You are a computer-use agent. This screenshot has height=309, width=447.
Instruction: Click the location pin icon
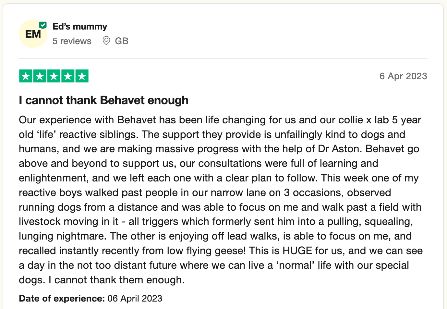click(106, 41)
